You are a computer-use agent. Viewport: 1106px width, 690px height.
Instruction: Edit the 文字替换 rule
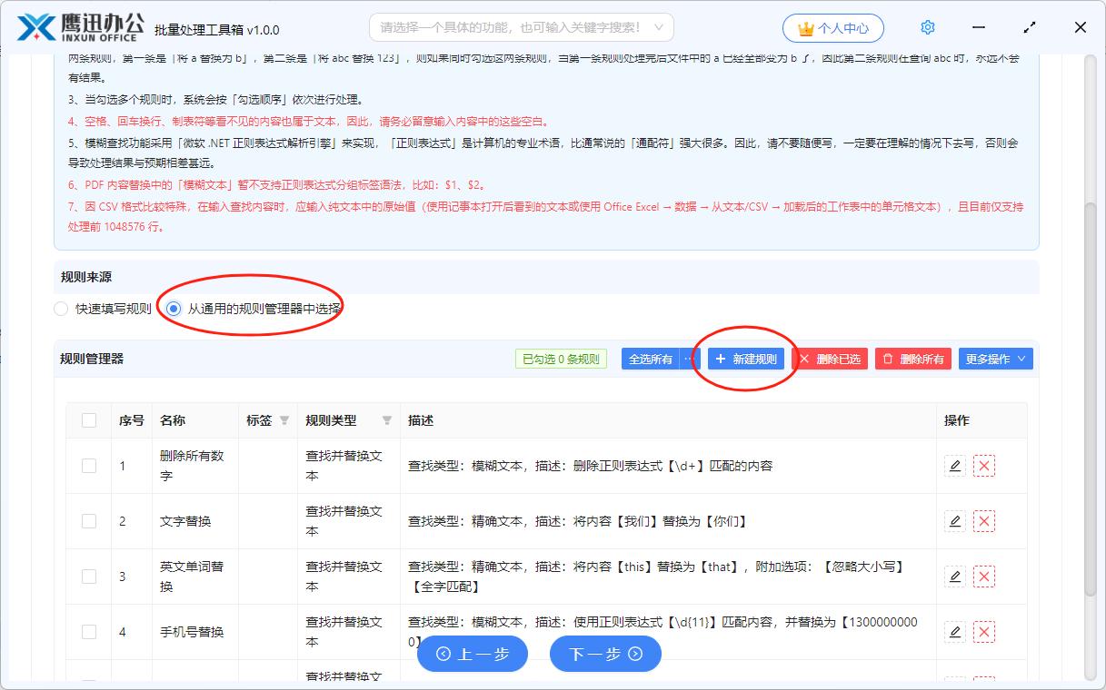(x=954, y=521)
